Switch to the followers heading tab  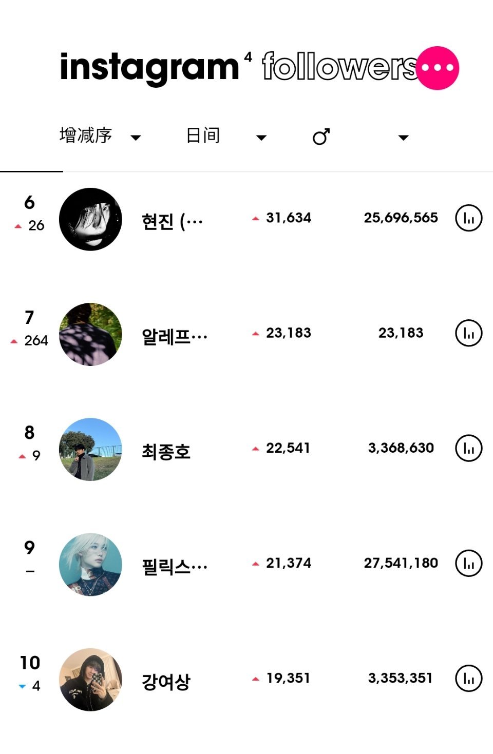[339, 67]
